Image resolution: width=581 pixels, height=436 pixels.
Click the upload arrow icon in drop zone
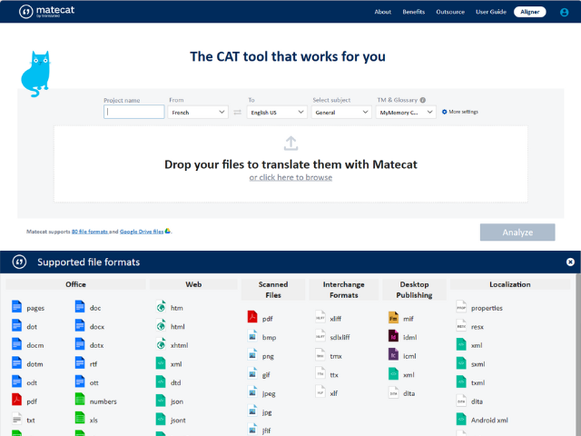290,143
